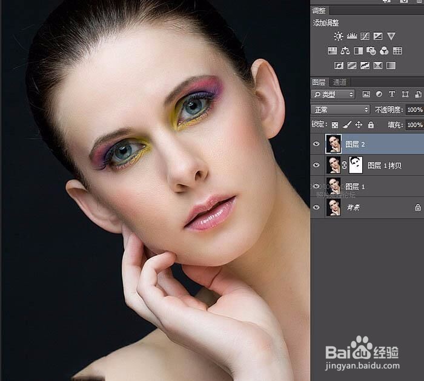
Task: Select the layer name 背景
Action: click(x=353, y=207)
